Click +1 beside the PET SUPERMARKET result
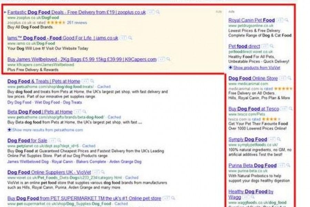 [166, 198]
